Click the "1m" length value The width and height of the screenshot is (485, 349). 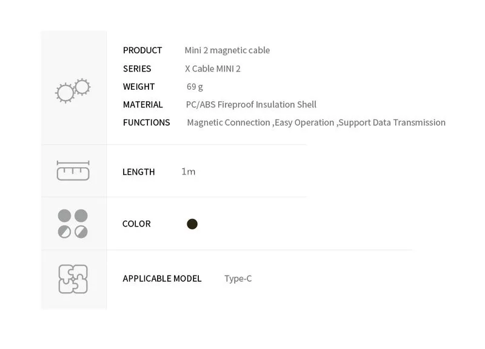point(189,171)
